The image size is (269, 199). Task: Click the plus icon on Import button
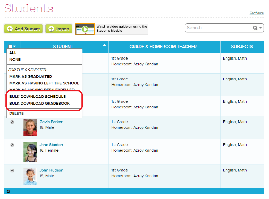click(x=51, y=29)
